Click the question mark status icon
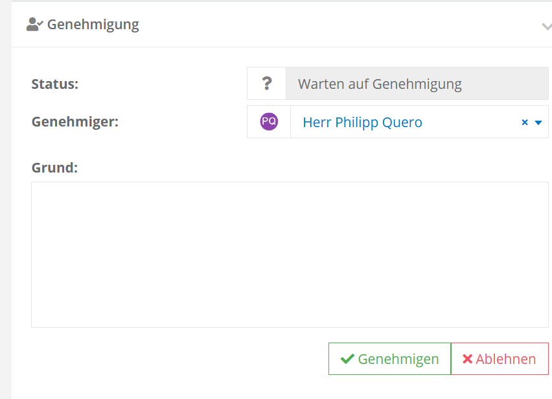The width and height of the screenshot is (552, 399). [266, 84]
